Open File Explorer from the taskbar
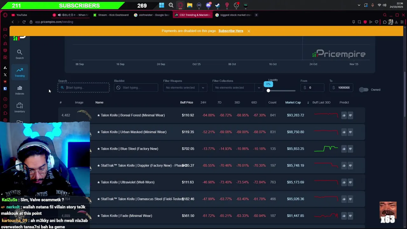Image resolution: width=407 pixels, height=229 pixels. [x=190, y=5]
